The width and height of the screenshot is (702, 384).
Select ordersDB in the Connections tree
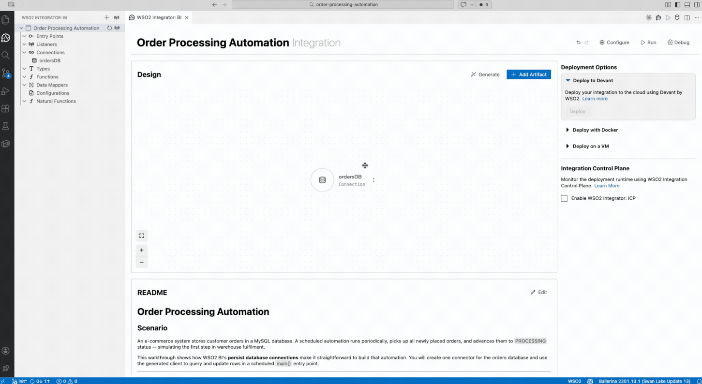coord(50,60)
